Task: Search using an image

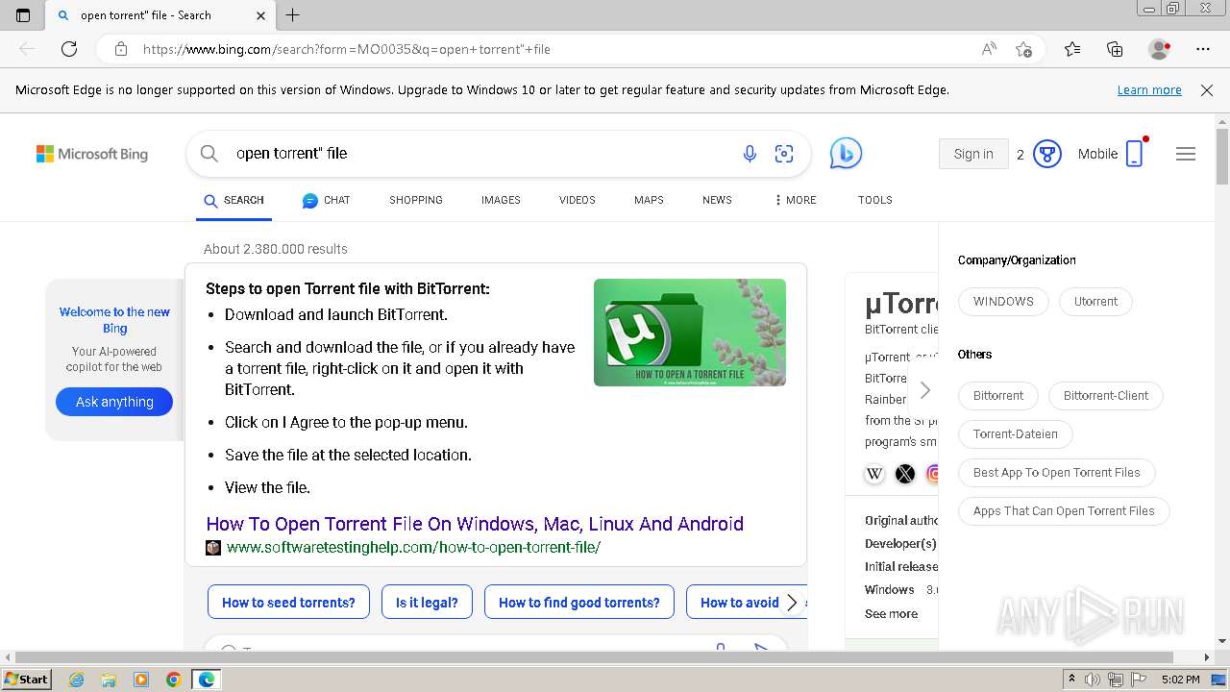Action: click(784, 154)
